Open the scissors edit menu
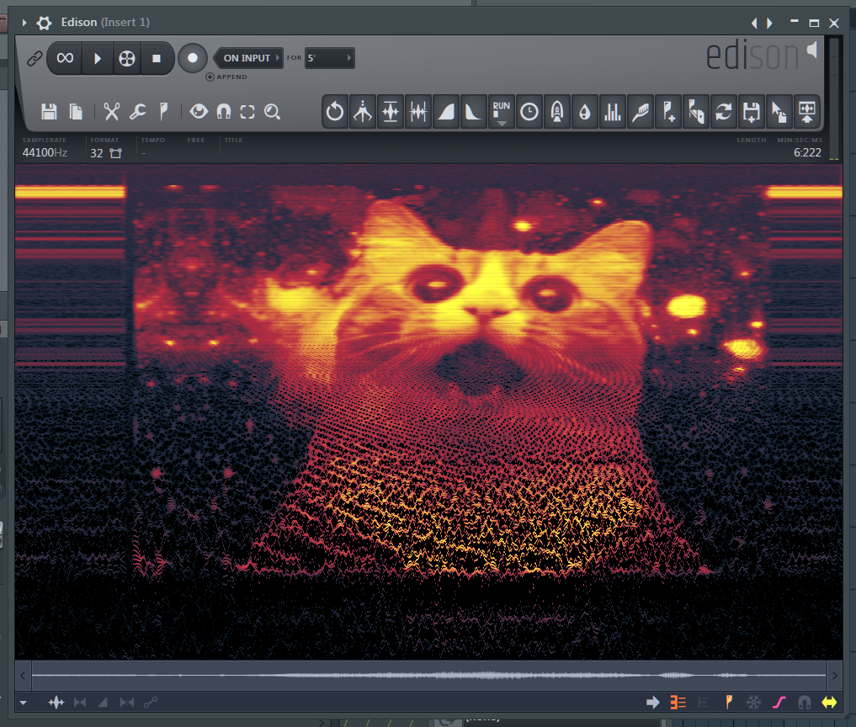856x727 pixels. [111, 112]
